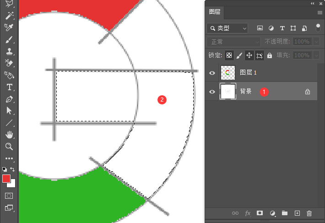
Task: Click the 不透明度 opacity value field
Action: [302, 42]
